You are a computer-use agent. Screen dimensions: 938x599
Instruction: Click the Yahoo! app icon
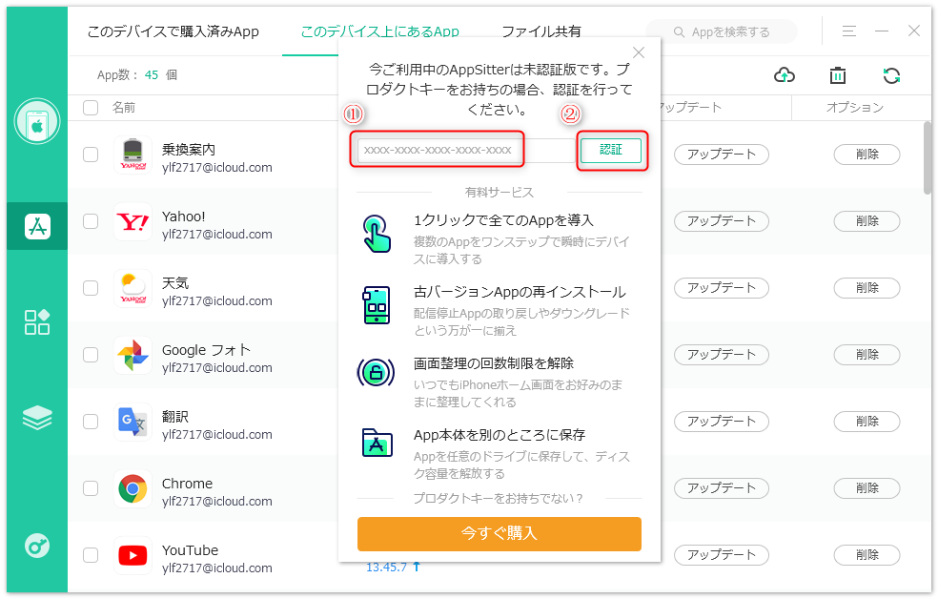point(133,221)
